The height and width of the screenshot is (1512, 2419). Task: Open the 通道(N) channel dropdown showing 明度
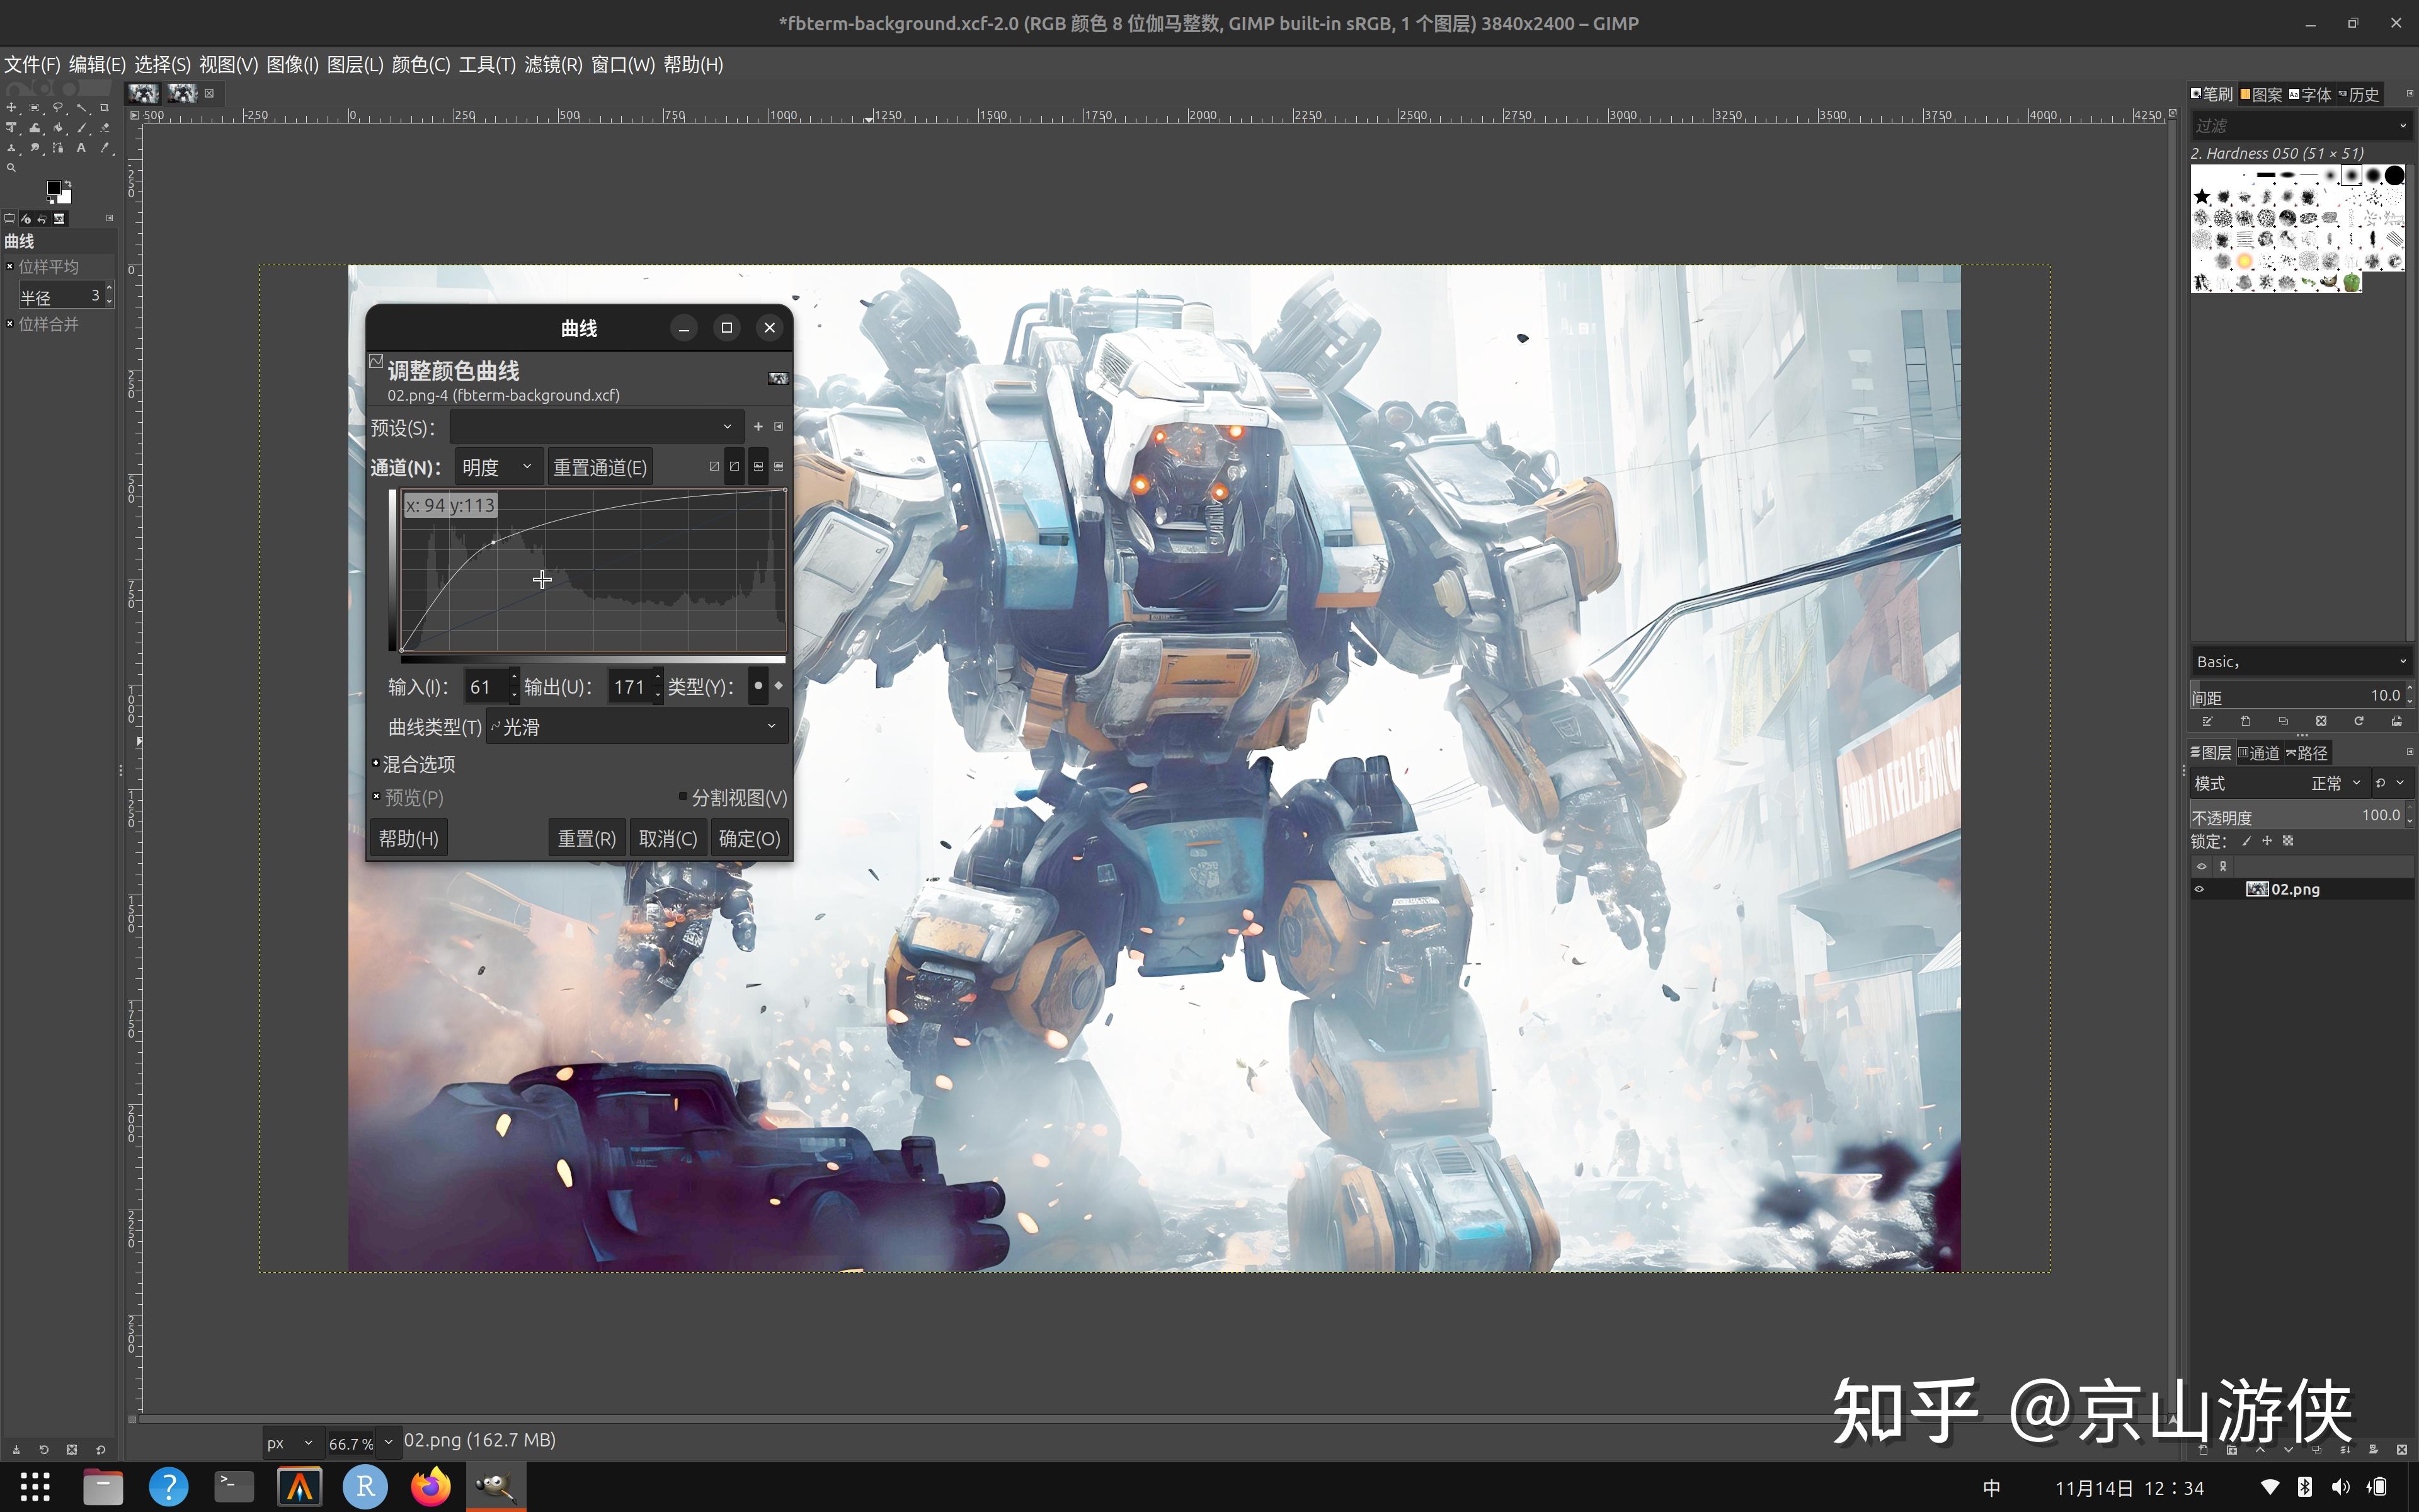[498, 467]
